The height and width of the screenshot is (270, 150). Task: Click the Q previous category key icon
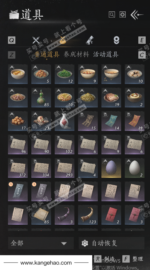12,40
